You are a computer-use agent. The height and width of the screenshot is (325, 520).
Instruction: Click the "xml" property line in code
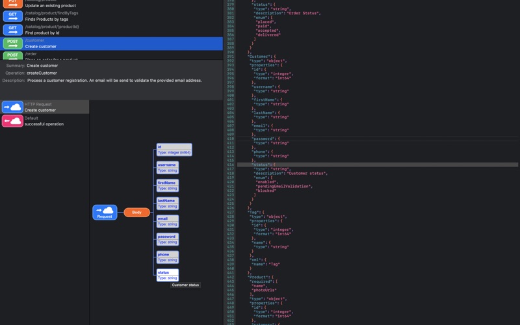point(259,260)
